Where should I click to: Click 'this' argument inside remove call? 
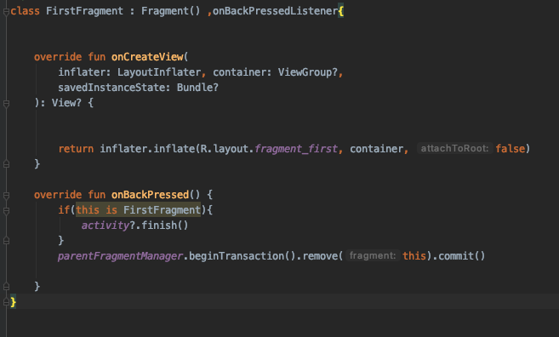414,255
